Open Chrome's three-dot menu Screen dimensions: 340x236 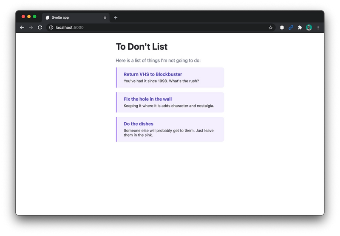coord(318,28)
